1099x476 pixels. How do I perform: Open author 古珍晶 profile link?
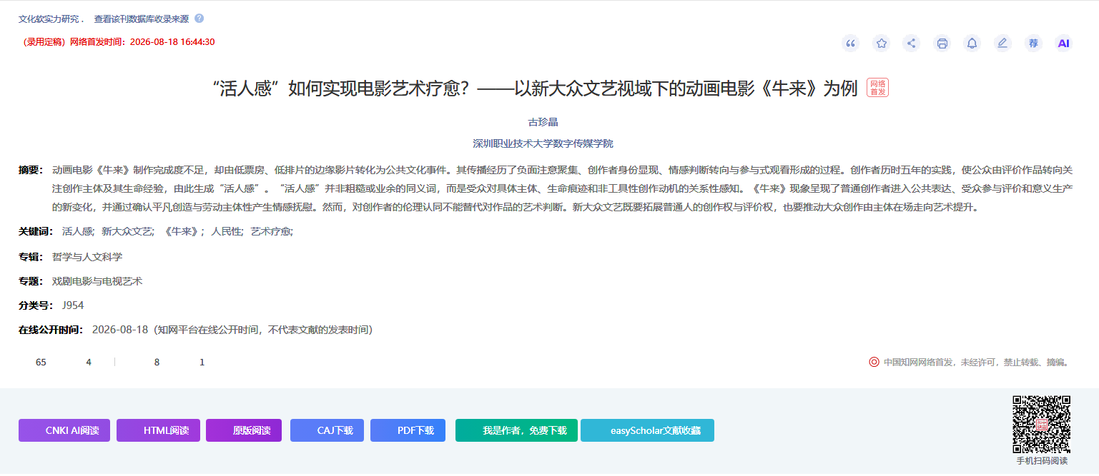(543, 122)
